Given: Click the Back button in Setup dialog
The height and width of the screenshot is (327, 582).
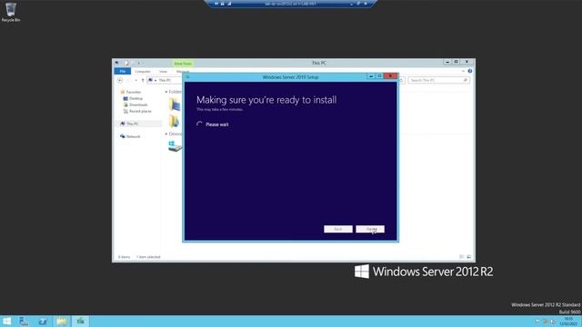Looking at the screenshot, I should (337, 229).
